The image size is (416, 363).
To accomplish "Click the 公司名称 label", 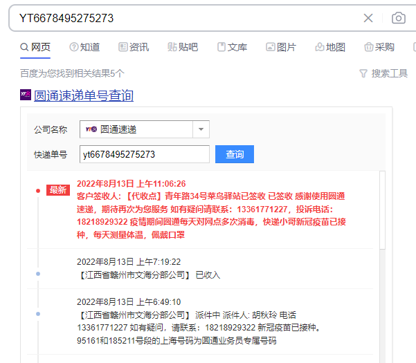I will tap(51, 129).
